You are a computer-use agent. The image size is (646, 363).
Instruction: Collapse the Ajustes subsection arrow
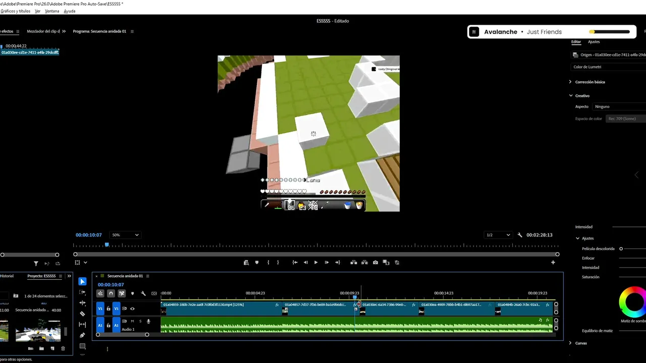[578, 238]
